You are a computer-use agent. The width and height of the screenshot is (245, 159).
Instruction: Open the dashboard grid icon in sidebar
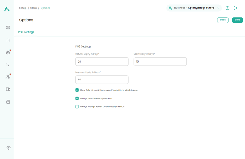pyautogui.click(x=8, y=27)
